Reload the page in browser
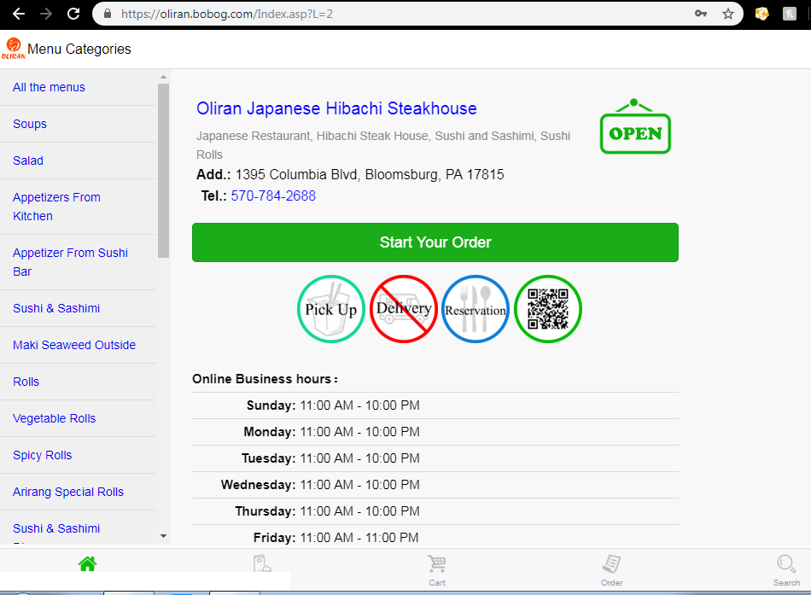This screenshot has width=811, height=595. tap(74, 14)
